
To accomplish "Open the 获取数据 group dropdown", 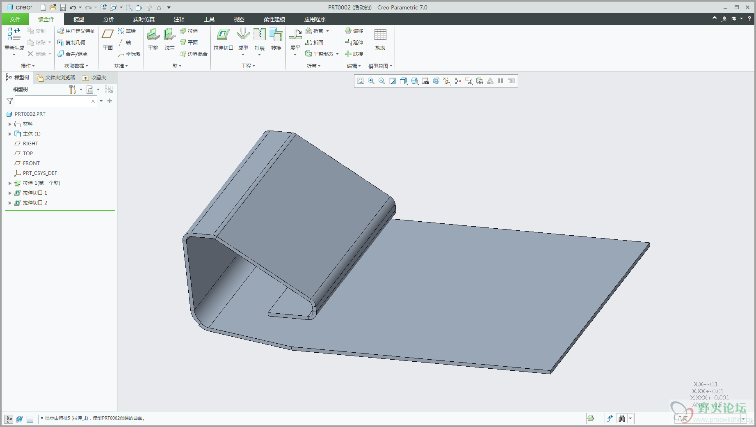I will (76, 66).
